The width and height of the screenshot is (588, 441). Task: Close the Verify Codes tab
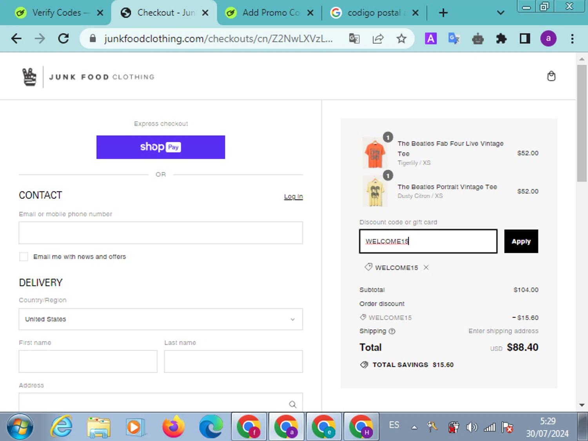tap(100, 13)
